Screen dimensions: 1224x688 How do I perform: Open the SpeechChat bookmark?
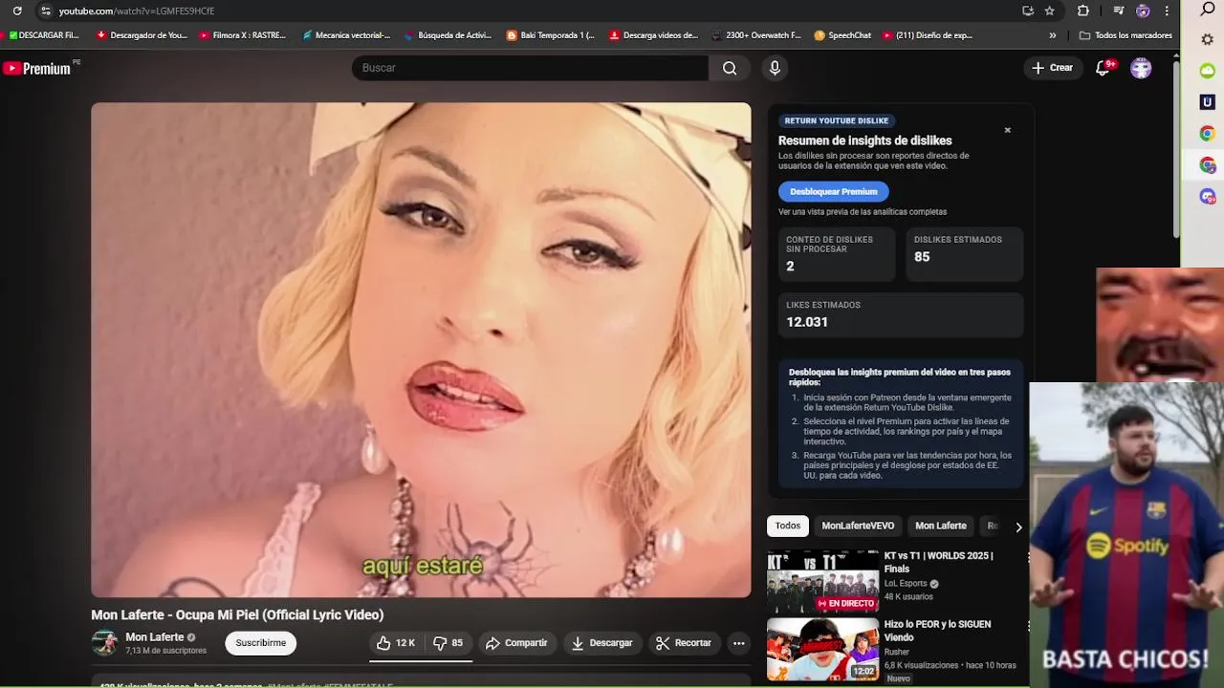[x=842, y=35]
